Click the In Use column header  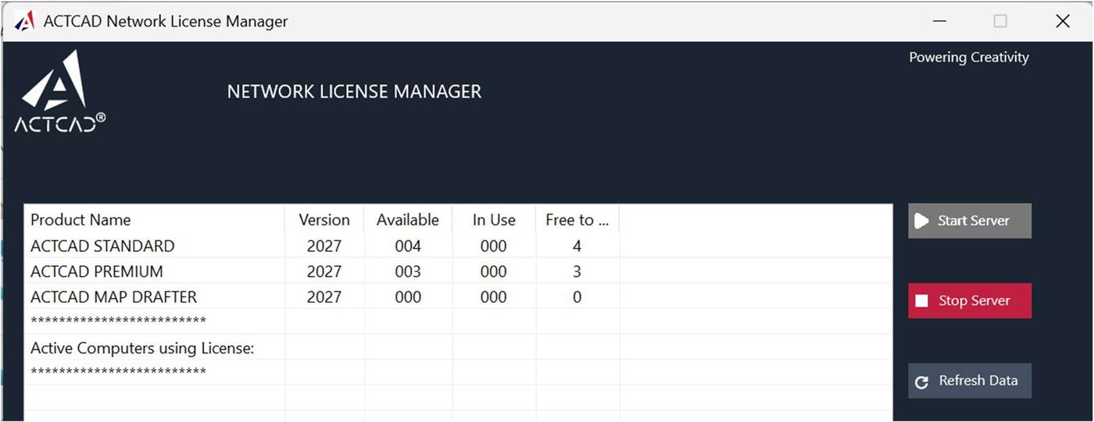(x=494, y=220)
